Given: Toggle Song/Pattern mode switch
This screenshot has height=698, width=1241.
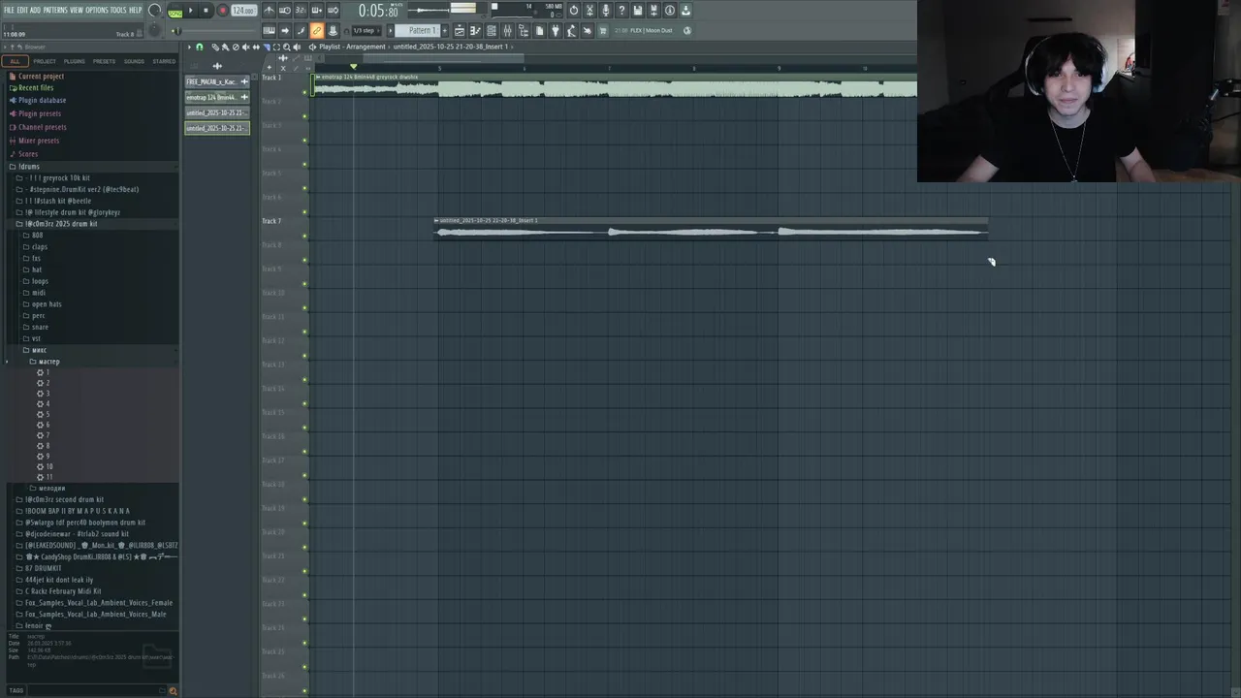Looking at the screenshot, I should pos(175,12).
